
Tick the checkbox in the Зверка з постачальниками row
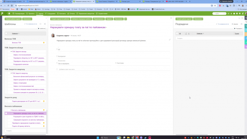(6, 55)
